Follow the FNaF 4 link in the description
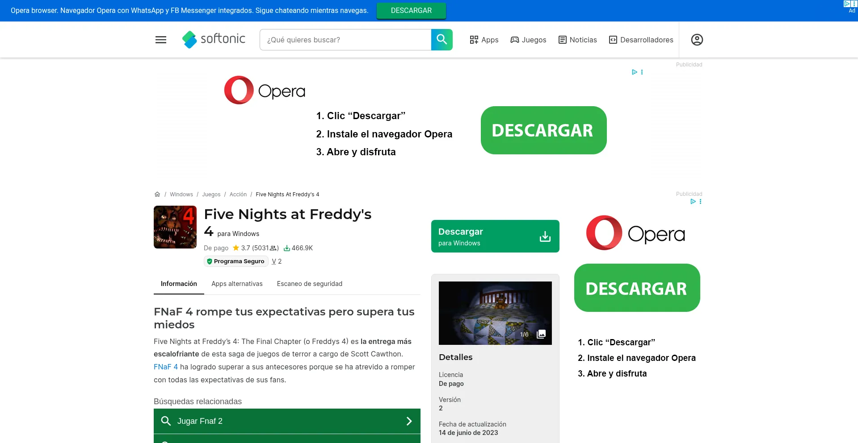This screenshot has width=858, height=443. point(165,367)
